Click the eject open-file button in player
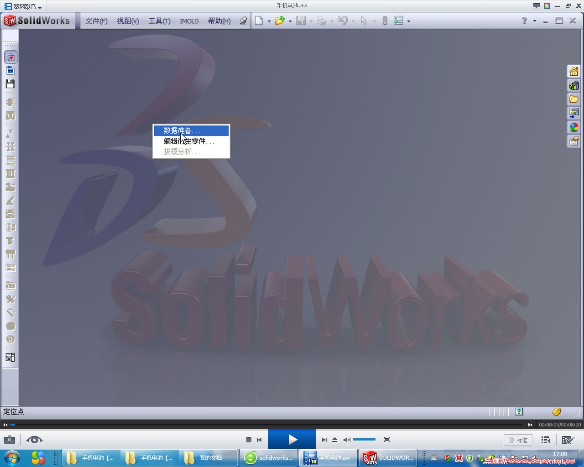The width and height of the screenshot is (584, 467). coord(334,440)
